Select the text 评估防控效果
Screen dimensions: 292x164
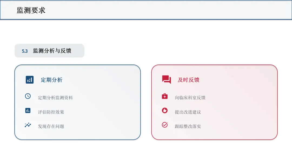point(51,112)
